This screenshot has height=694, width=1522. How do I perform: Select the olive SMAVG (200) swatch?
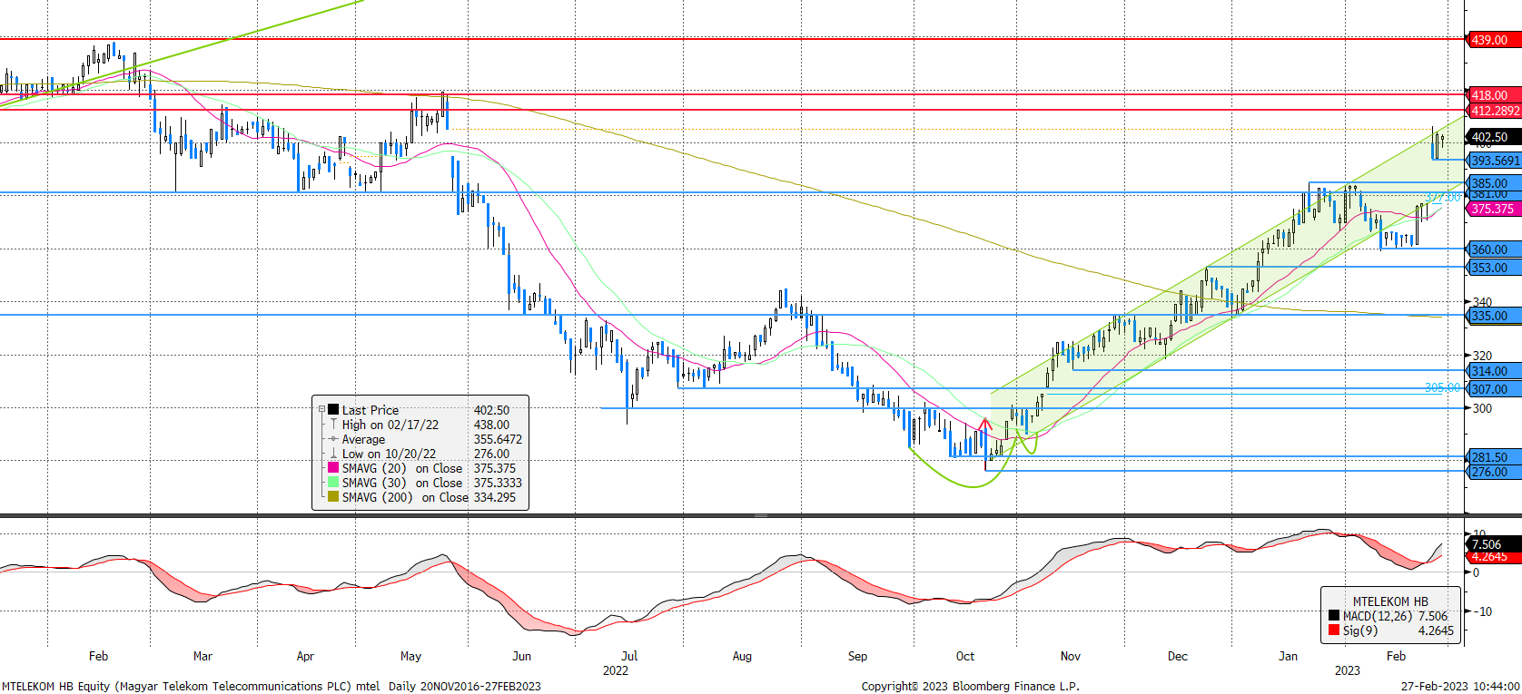(x=333, y=497)
